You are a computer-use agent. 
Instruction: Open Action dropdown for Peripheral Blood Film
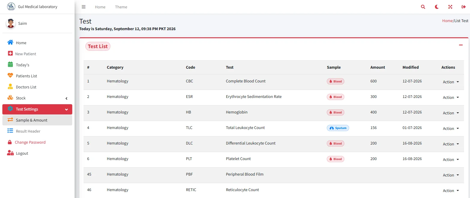point(451,175)
